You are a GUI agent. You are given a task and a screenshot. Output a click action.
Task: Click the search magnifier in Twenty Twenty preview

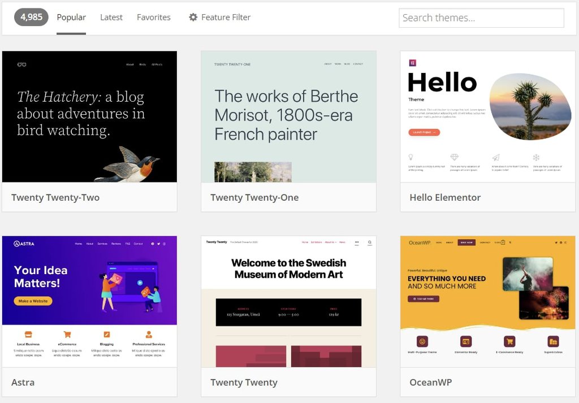click(x=370, y=242)
